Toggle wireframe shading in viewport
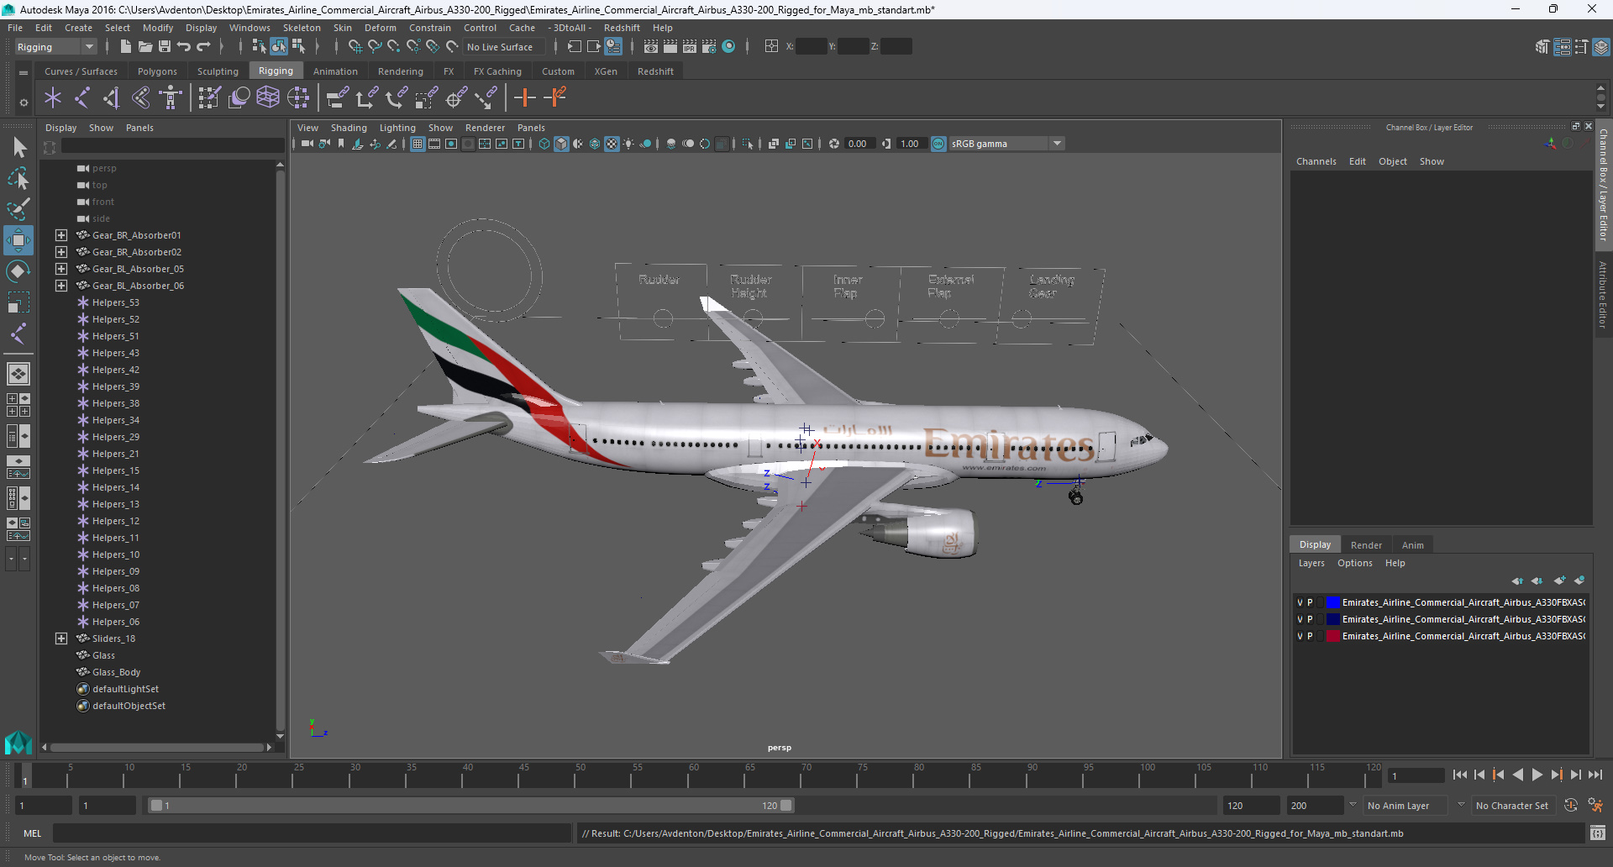 pos(544,144)
